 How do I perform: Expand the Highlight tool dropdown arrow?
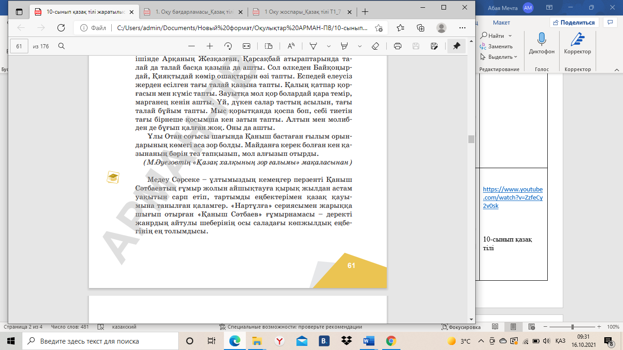[360, 46]
